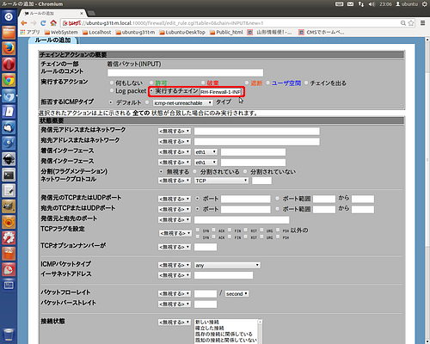Go to the browser home page

point(53,23)
